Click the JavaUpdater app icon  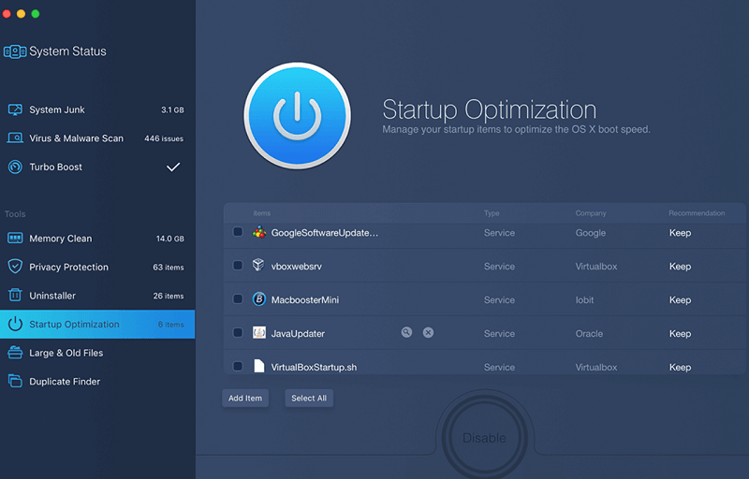coord(259,332)
